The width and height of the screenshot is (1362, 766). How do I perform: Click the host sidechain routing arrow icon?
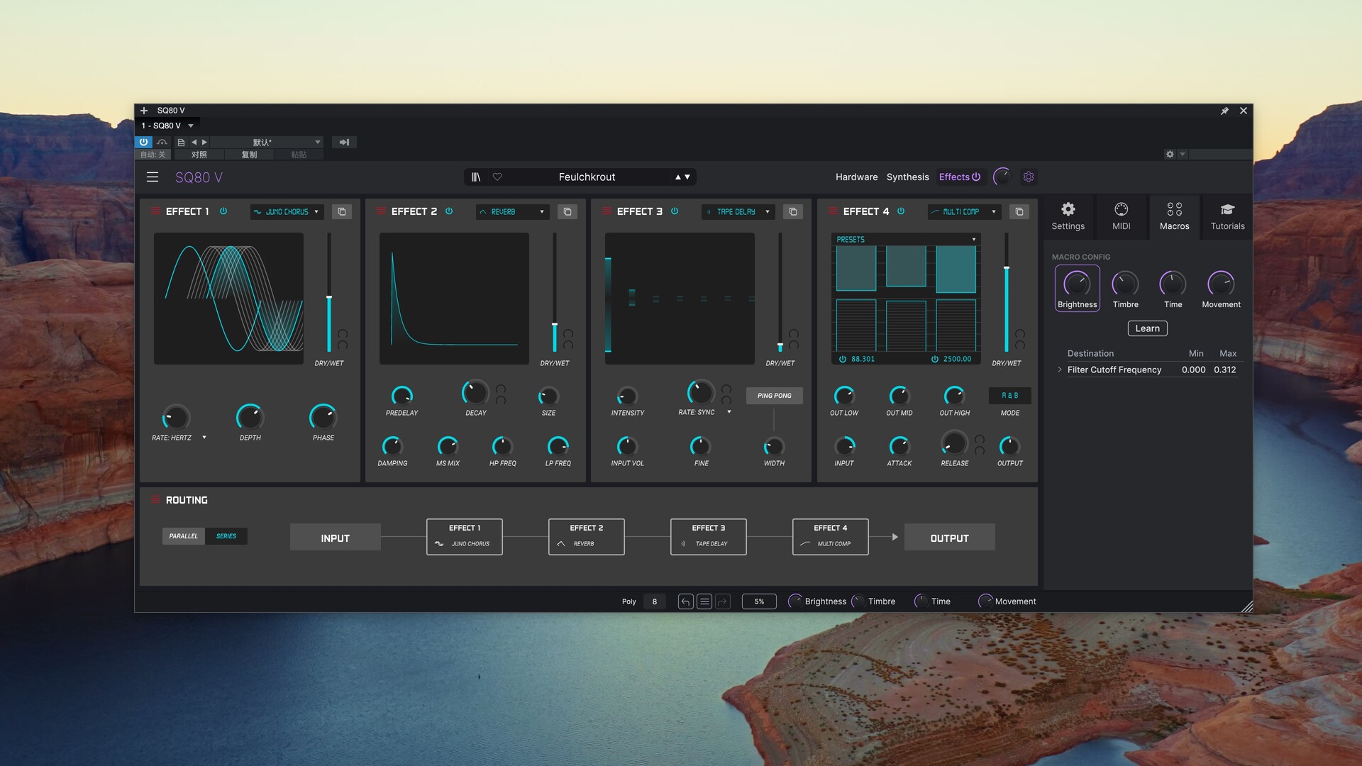[x=344, y=142]
